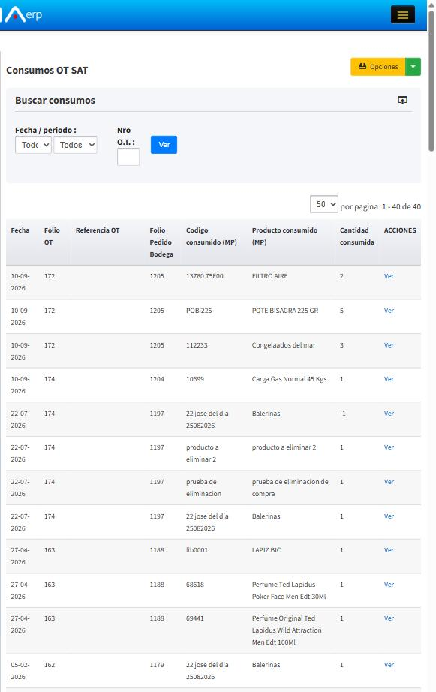The height and width of the screenshot is (692, 436).
Task: View the Congelaados del mar consumption
Action: (x=389, y=345)
